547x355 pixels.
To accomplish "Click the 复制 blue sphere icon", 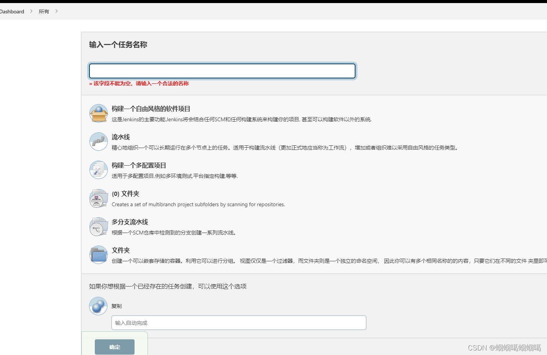I will [98, 306].
